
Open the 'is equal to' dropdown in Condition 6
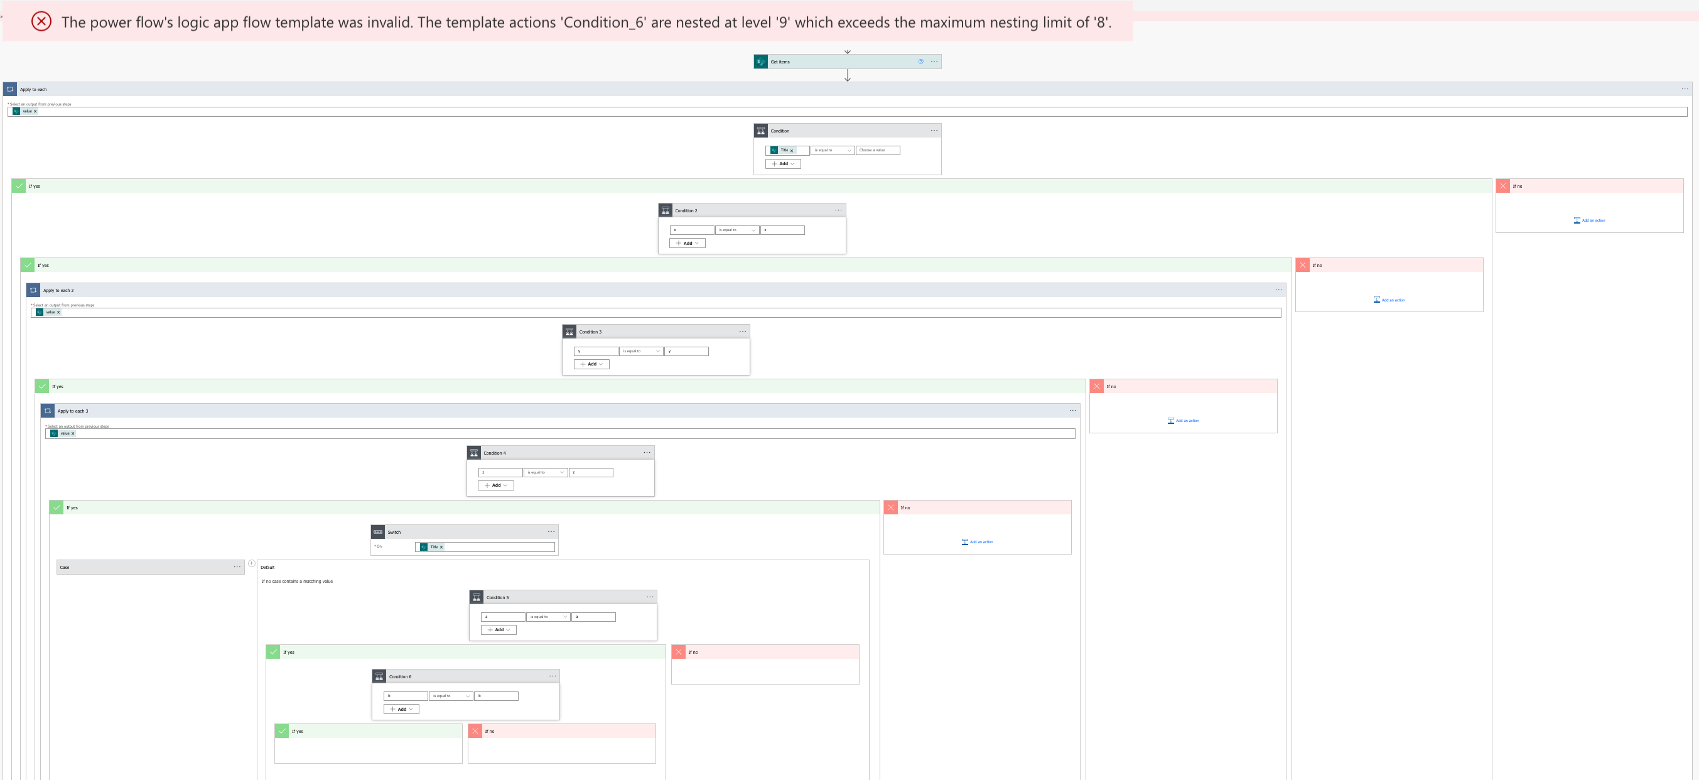pos(451,696)
